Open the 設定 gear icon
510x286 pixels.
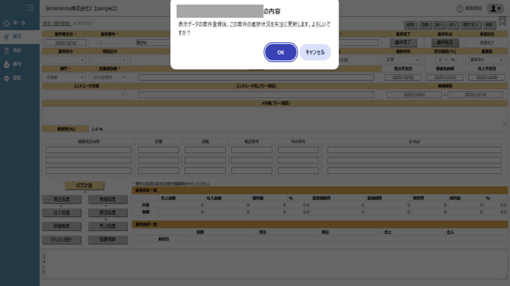(6, 78)
